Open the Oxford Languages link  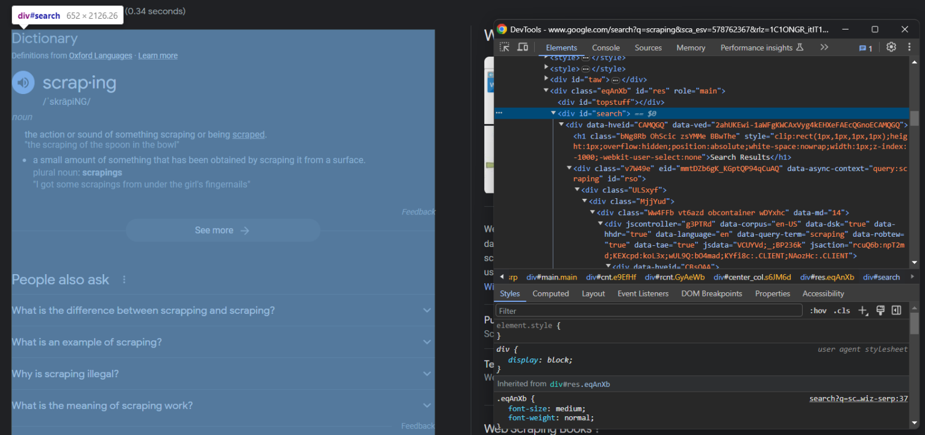pyautogui.click(x=101, y=55)
